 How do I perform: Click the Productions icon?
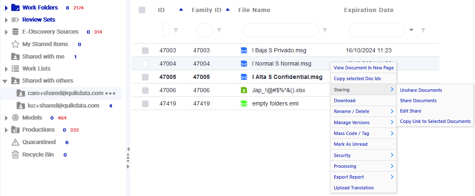tap(15, 130)
